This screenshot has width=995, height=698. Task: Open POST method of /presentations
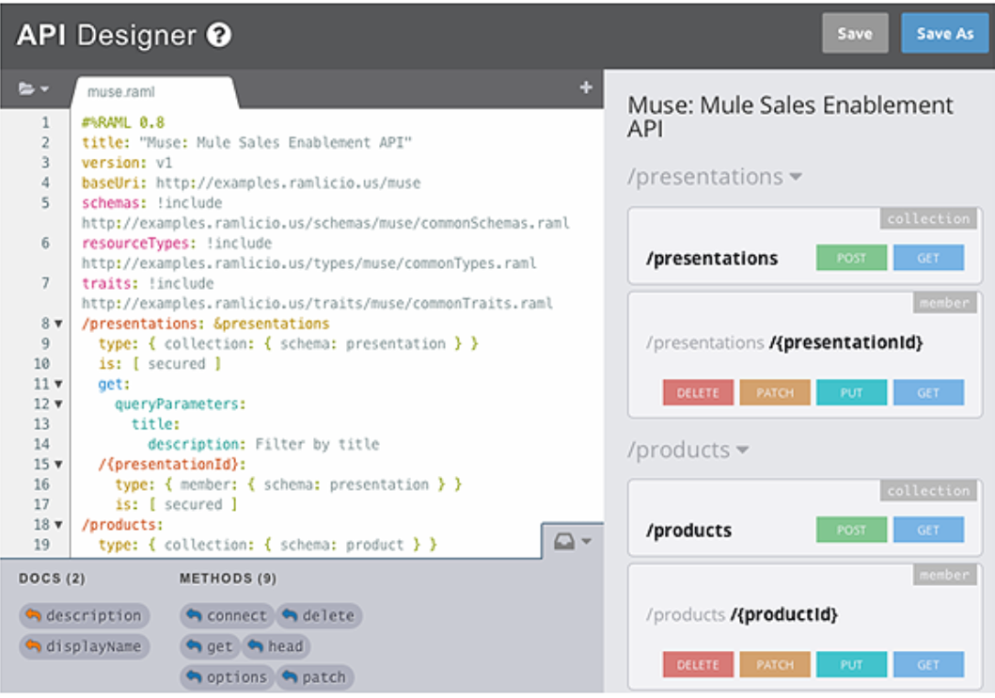tap(851, 258)
